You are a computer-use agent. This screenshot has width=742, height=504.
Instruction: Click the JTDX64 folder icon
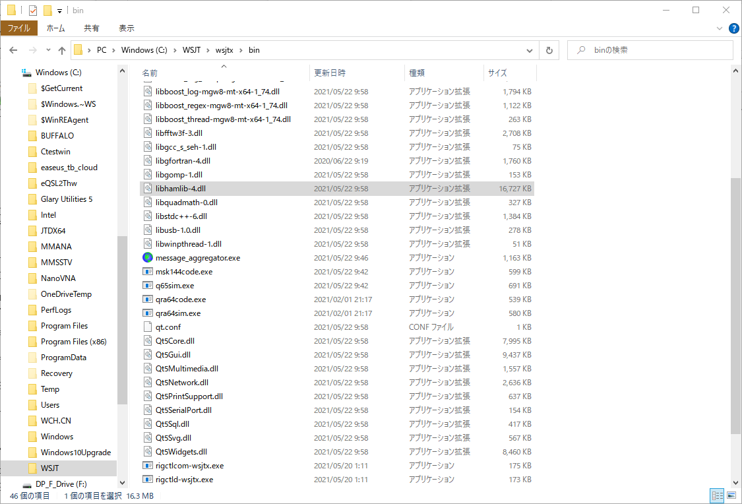click(33, 231)
